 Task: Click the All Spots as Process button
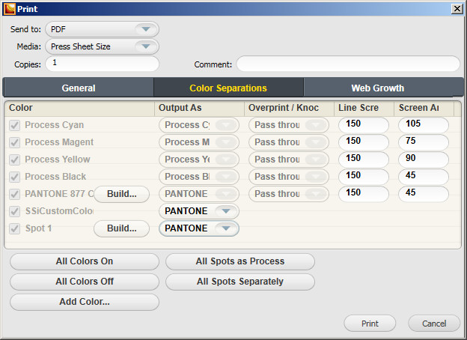click(x=240, y=261)
